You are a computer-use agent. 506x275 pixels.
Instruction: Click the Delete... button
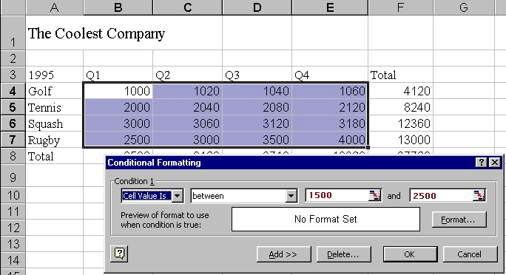point(344,254)
